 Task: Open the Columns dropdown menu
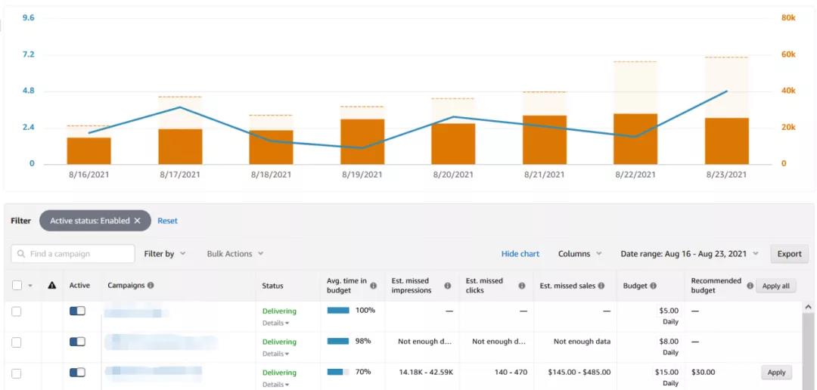pyautogui.click(x=579, y=254)
